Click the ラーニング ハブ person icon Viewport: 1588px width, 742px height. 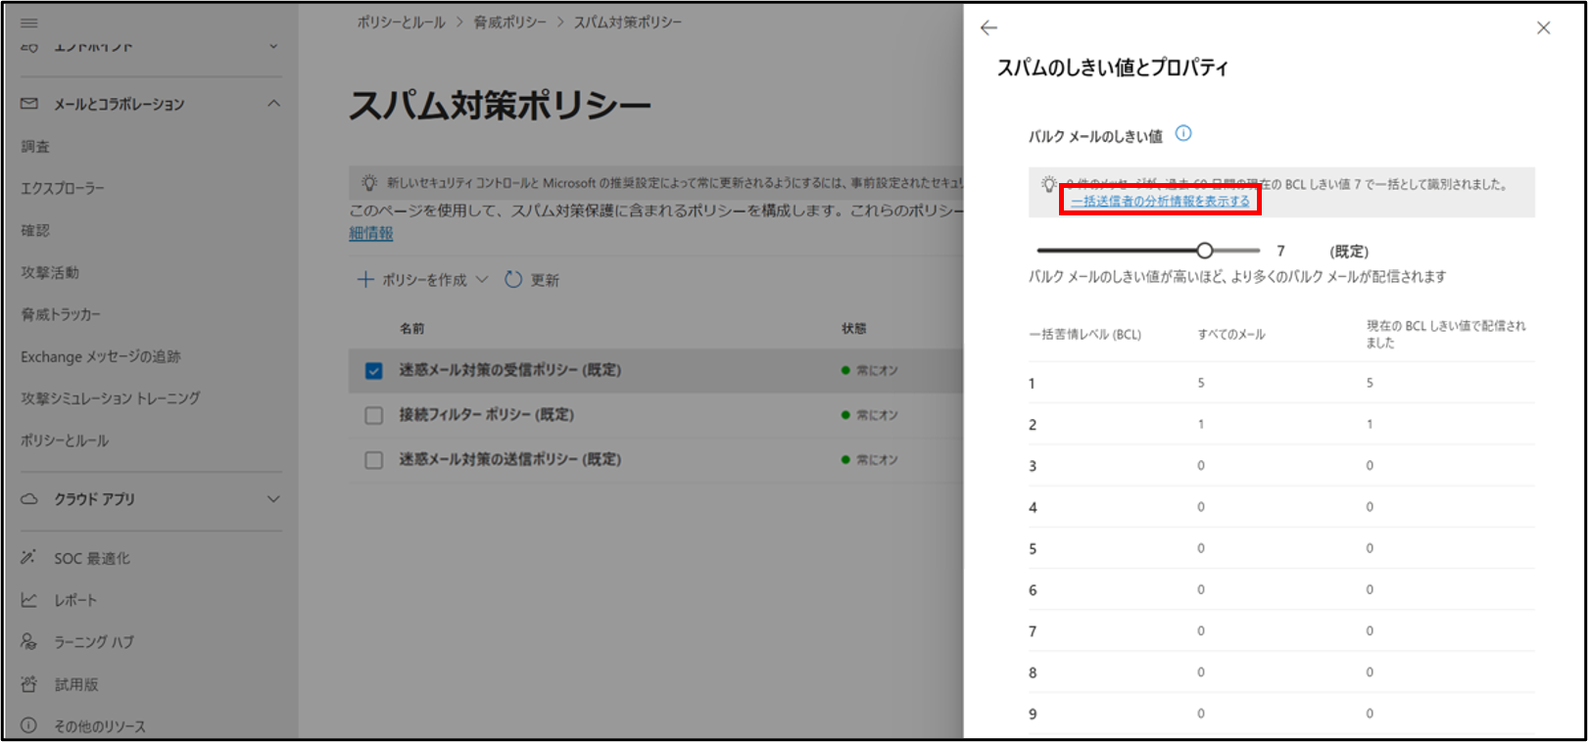click(29, 642)
